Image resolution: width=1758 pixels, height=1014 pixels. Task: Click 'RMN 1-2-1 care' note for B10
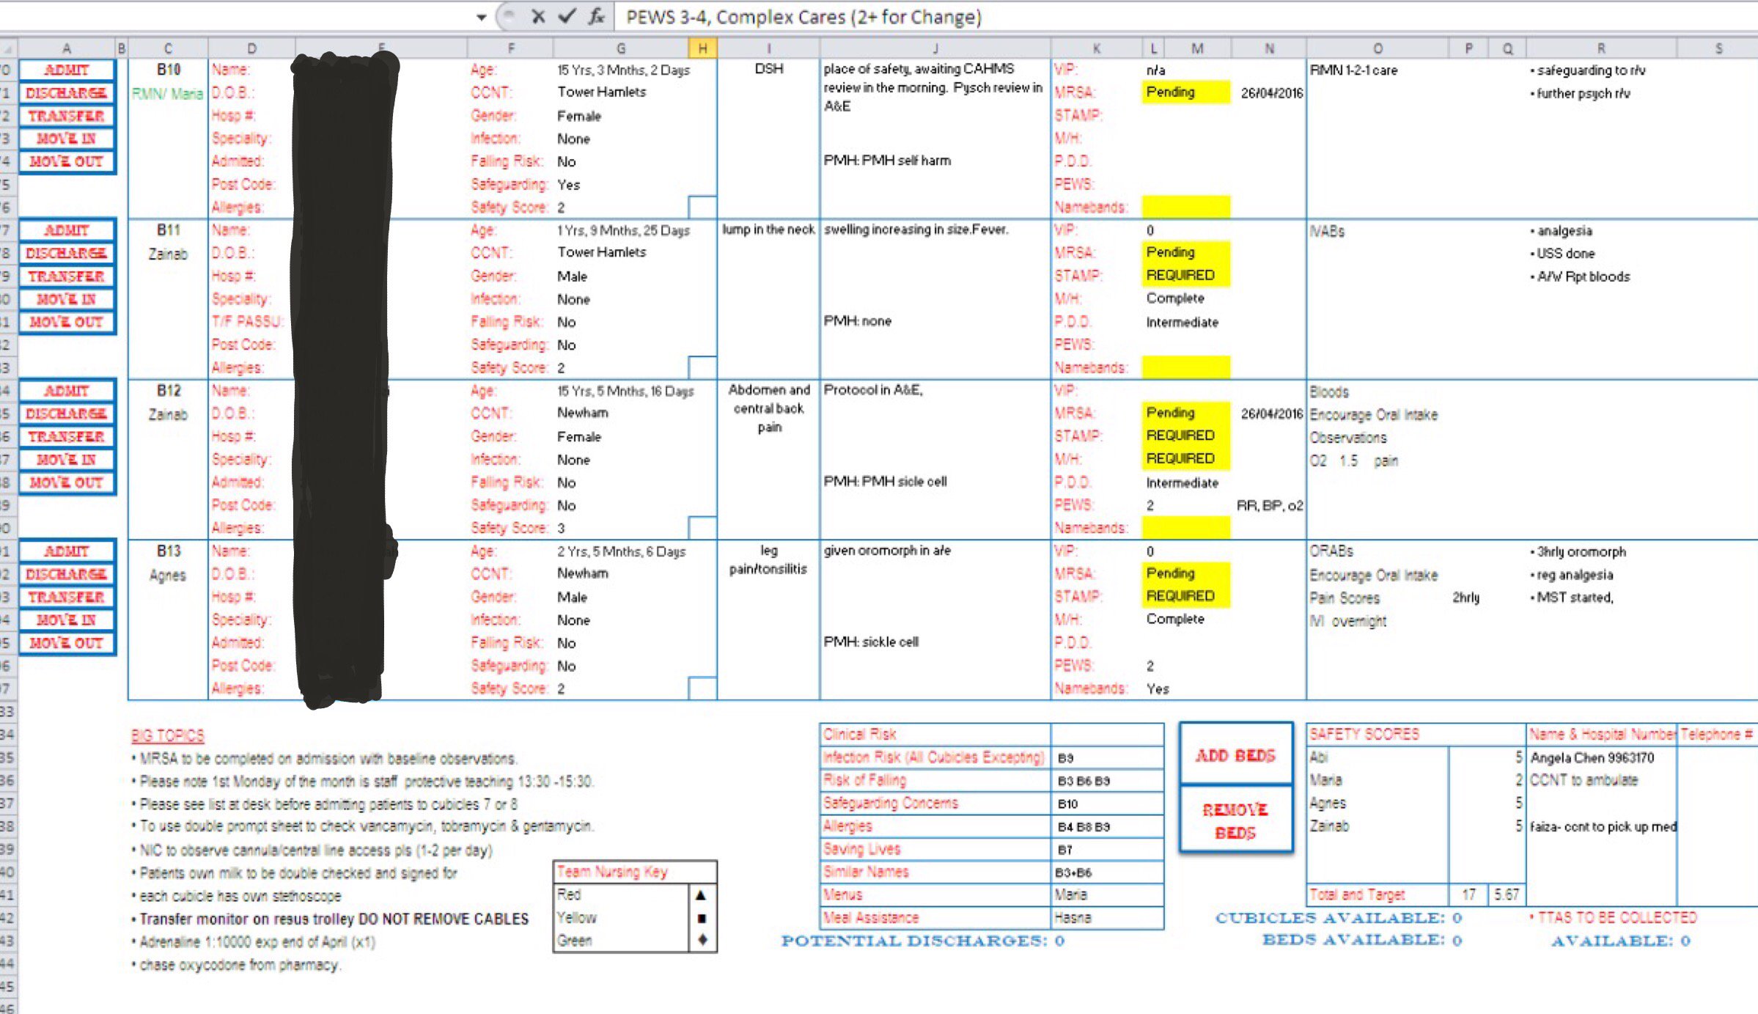1353,70
